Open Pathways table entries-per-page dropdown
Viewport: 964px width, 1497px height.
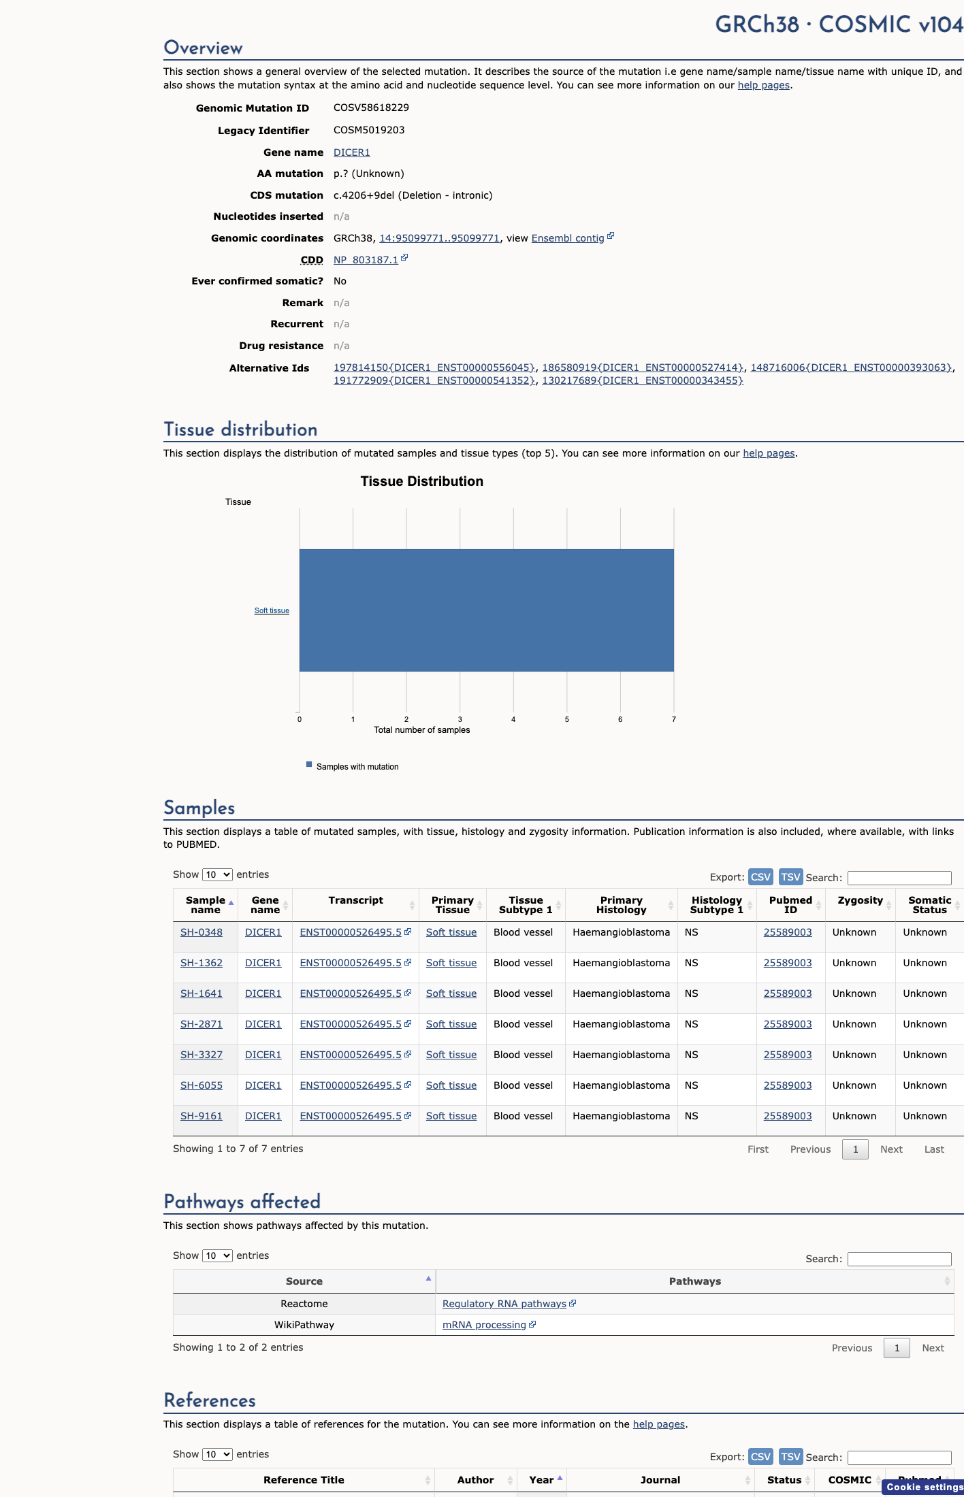pyautogui.click(x=217, y=1256)
